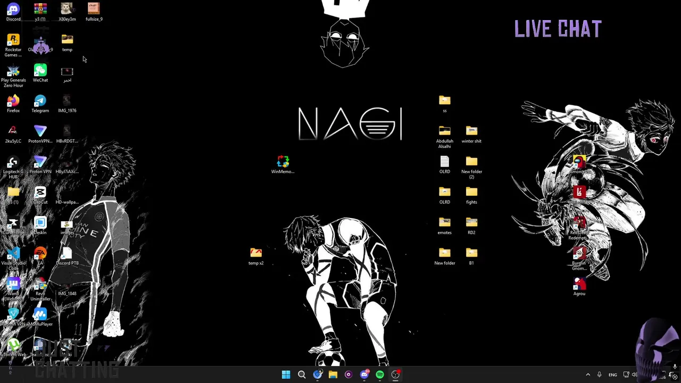Open the Revo Uninstaller shortcut

click(x=40, y=289)
